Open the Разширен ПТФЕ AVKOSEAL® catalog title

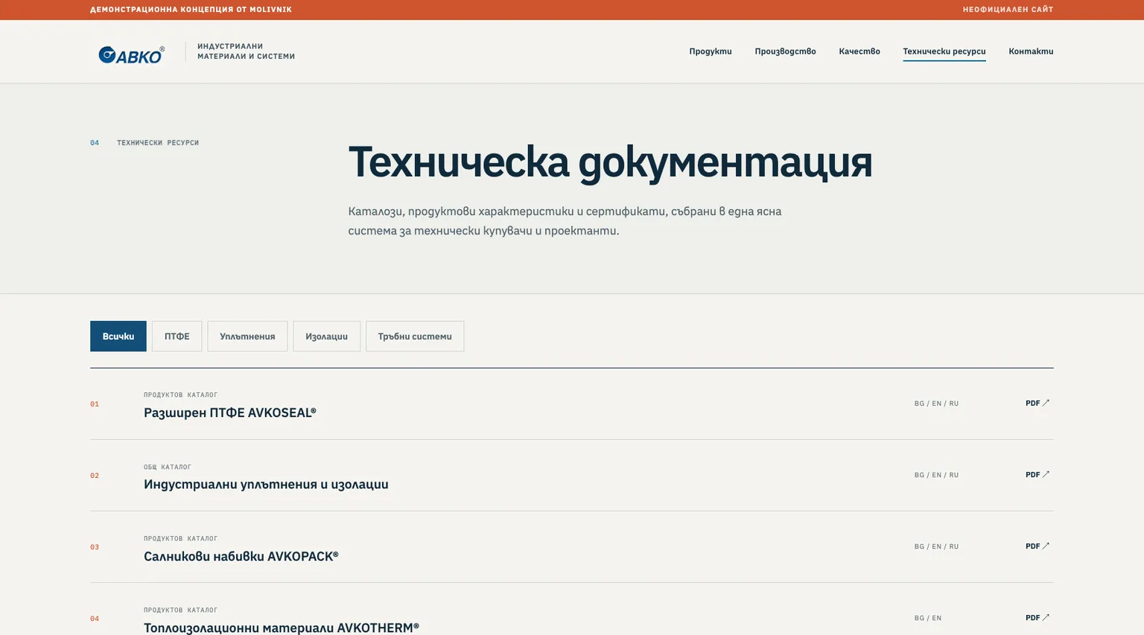(x=230, y=413)
